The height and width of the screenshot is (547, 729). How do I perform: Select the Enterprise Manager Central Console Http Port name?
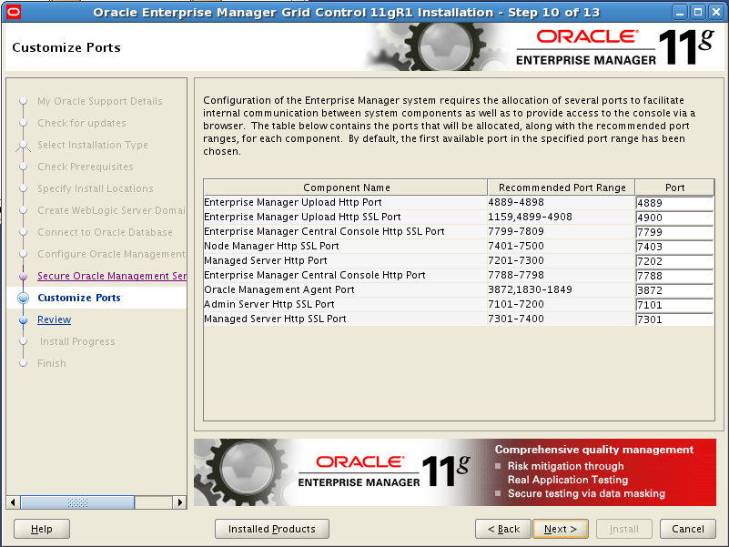(314, 275)
